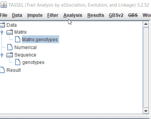The height and width of the screenshot is (119, 151).
Task: Select the Numerical tree item label
Action: (25, 47)
